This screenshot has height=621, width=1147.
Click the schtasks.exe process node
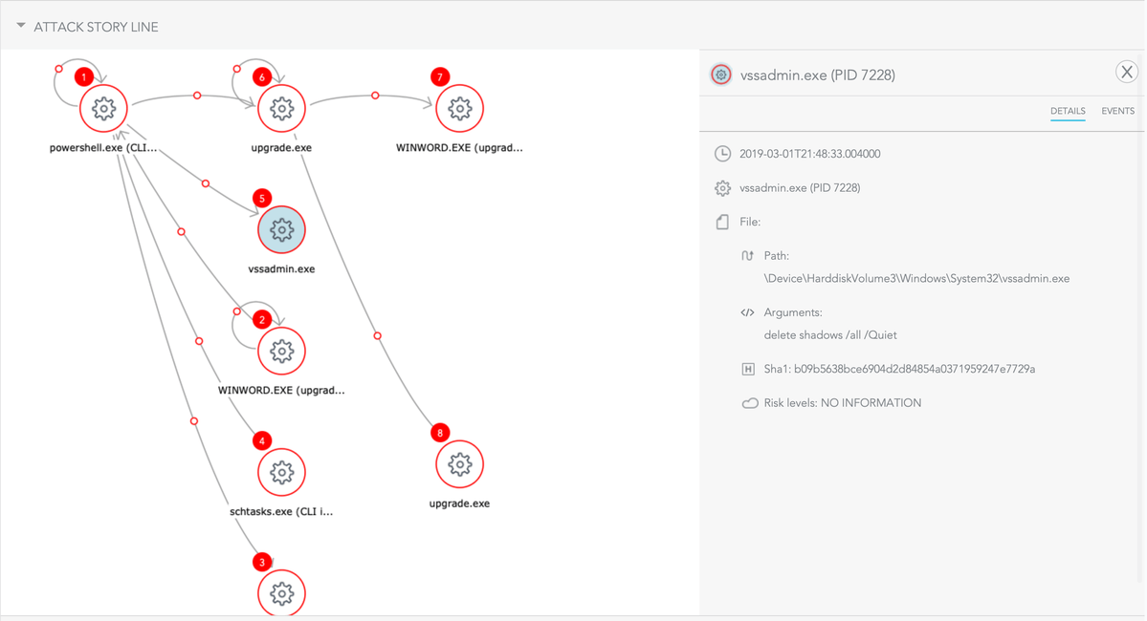[281, 472]
